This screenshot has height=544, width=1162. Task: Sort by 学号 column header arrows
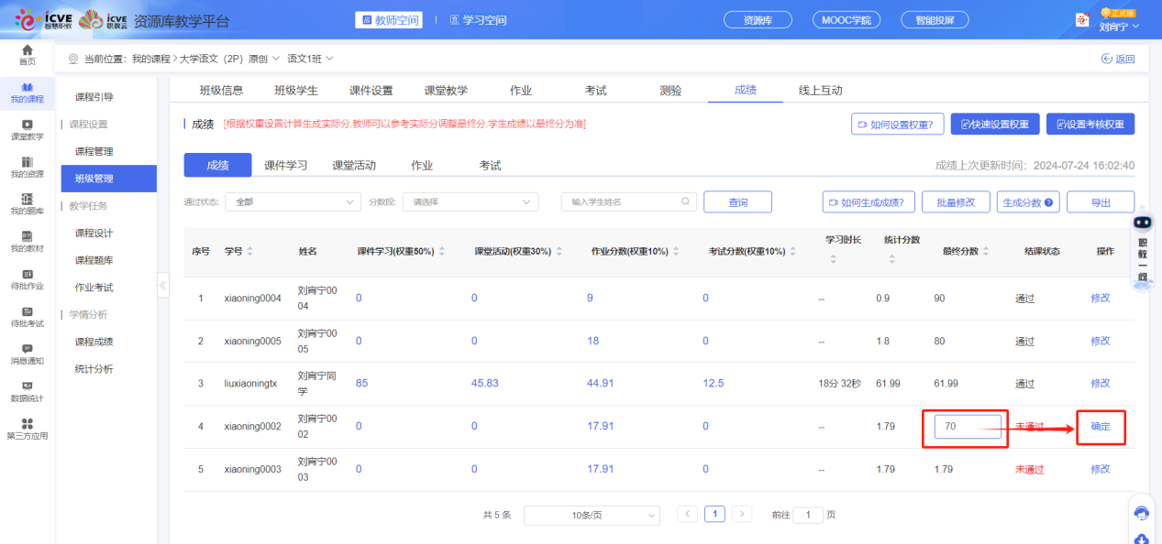(250, 251)
